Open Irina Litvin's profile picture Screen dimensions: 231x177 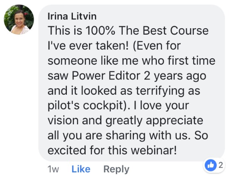pyautogui.click(x=19, y=19)
